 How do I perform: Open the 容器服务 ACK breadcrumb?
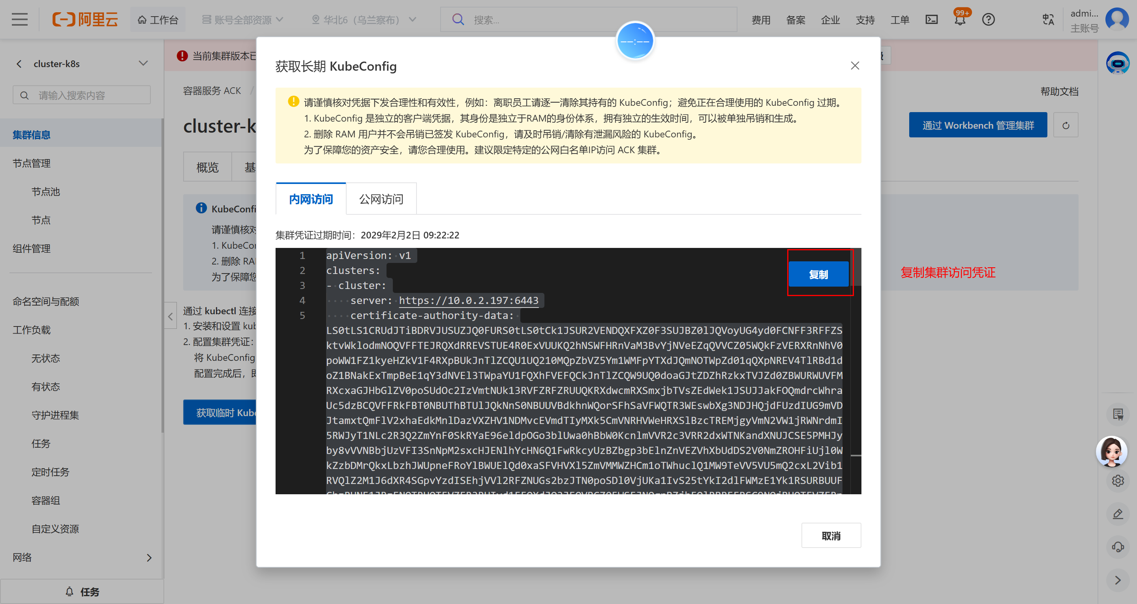(212, 90)
